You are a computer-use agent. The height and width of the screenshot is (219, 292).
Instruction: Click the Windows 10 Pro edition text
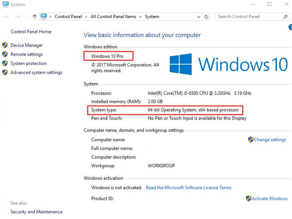coord(107,56)
